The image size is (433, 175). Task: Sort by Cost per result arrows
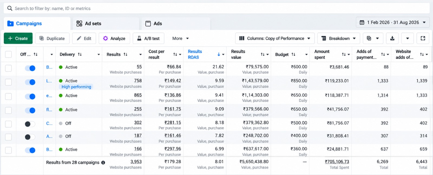175,54
